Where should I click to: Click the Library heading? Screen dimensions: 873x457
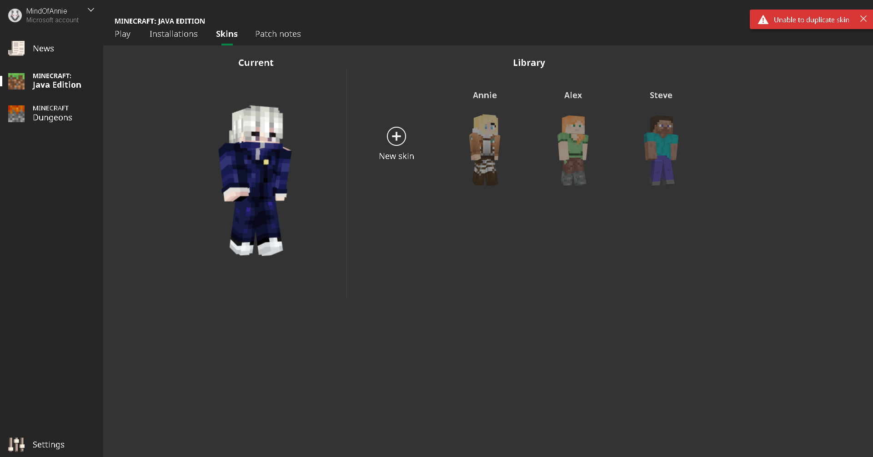point(529,63)
